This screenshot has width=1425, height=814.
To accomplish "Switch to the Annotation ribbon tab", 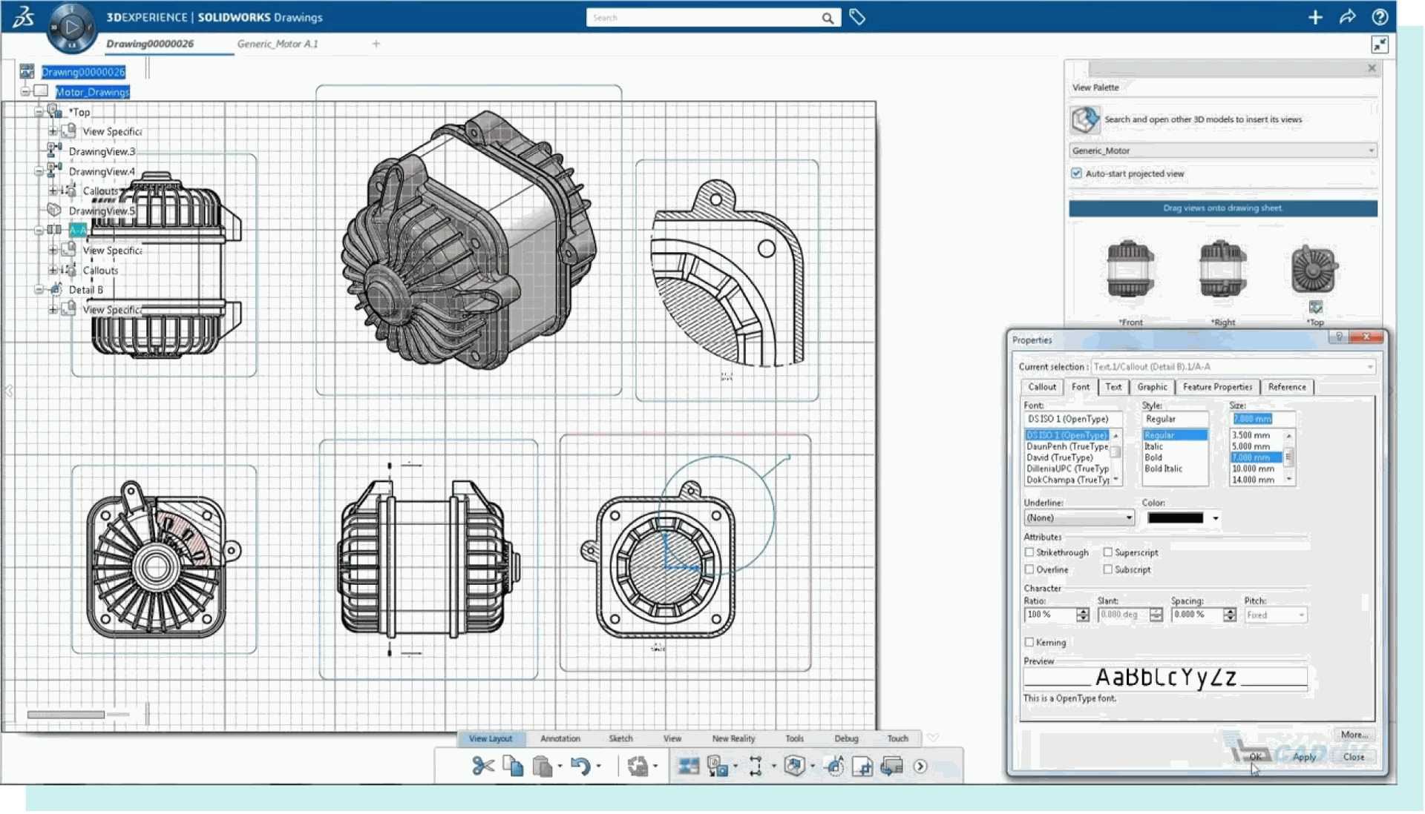I will click(x=560, y=738).
